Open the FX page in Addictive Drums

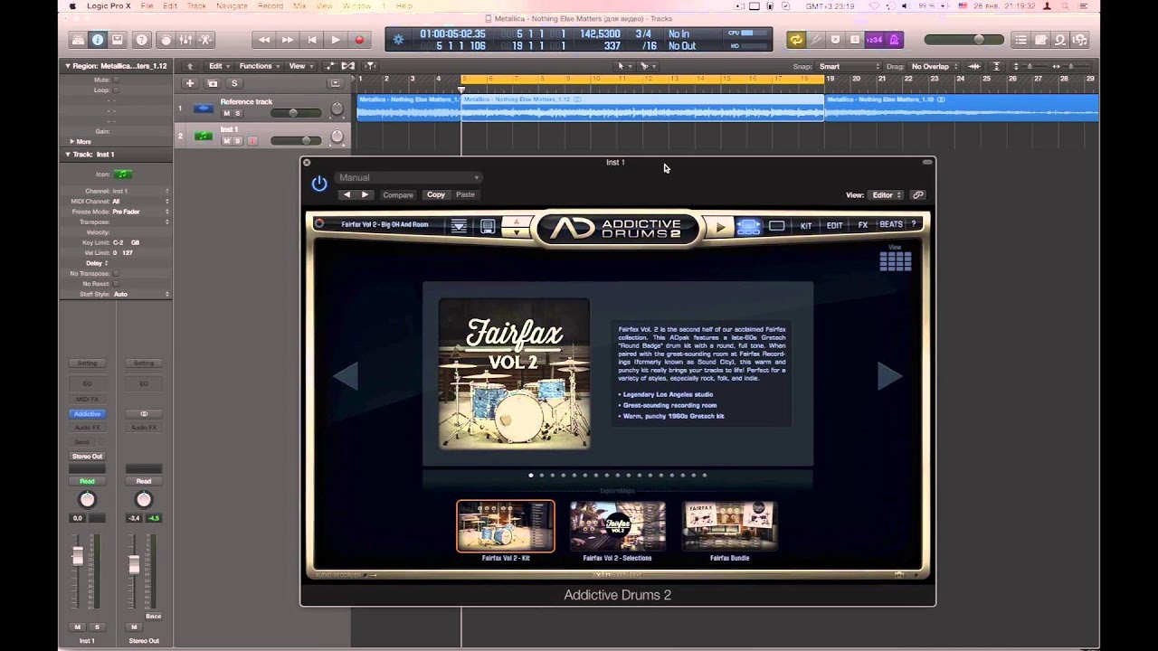(x=863, y=225)
